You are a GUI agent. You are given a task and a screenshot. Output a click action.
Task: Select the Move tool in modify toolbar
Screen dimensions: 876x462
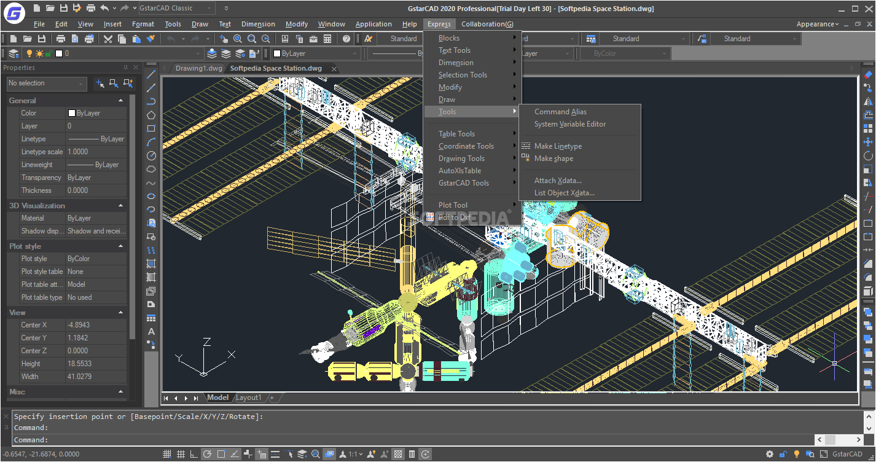click(x=868, y=142)
